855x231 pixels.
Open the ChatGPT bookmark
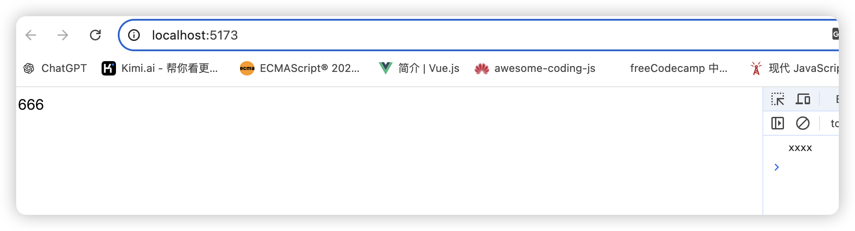55,68
